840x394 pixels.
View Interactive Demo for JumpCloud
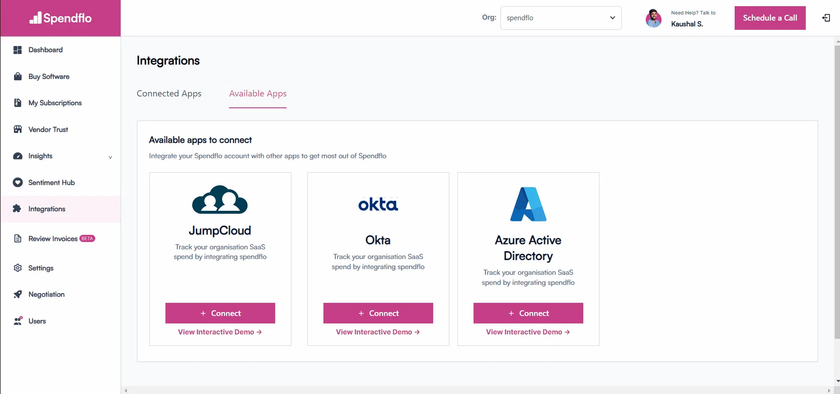[220, 332]
